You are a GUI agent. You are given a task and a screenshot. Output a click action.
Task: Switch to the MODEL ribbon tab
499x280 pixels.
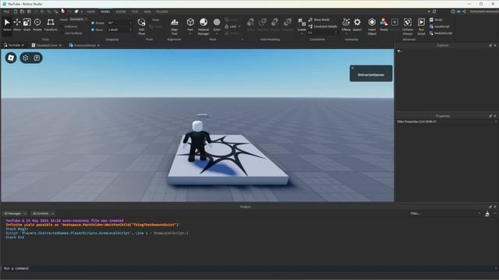[x=105, y=12]
